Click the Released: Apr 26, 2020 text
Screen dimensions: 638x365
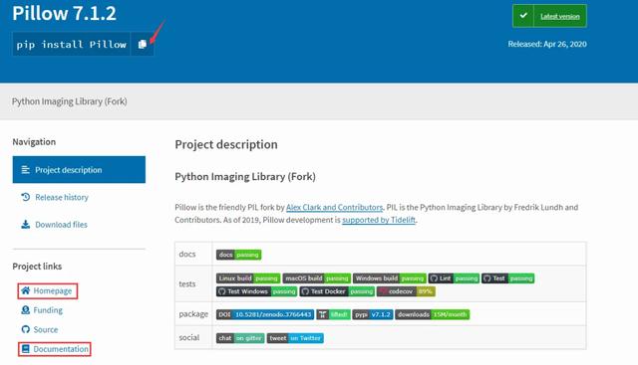[547, 44]
